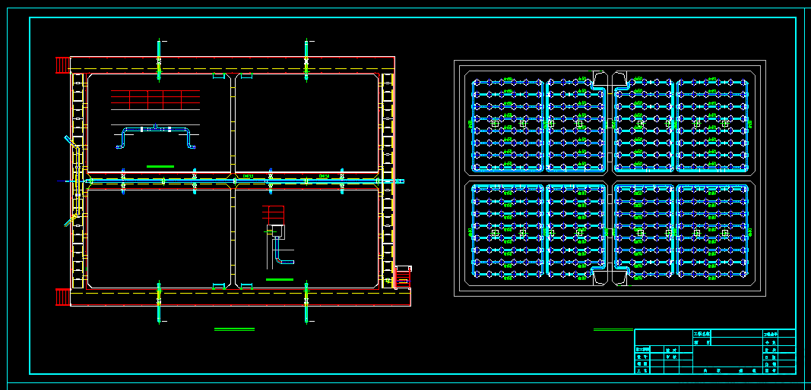Select the green bar beneath the elbow pipe detail

click(x=279, y=279)
